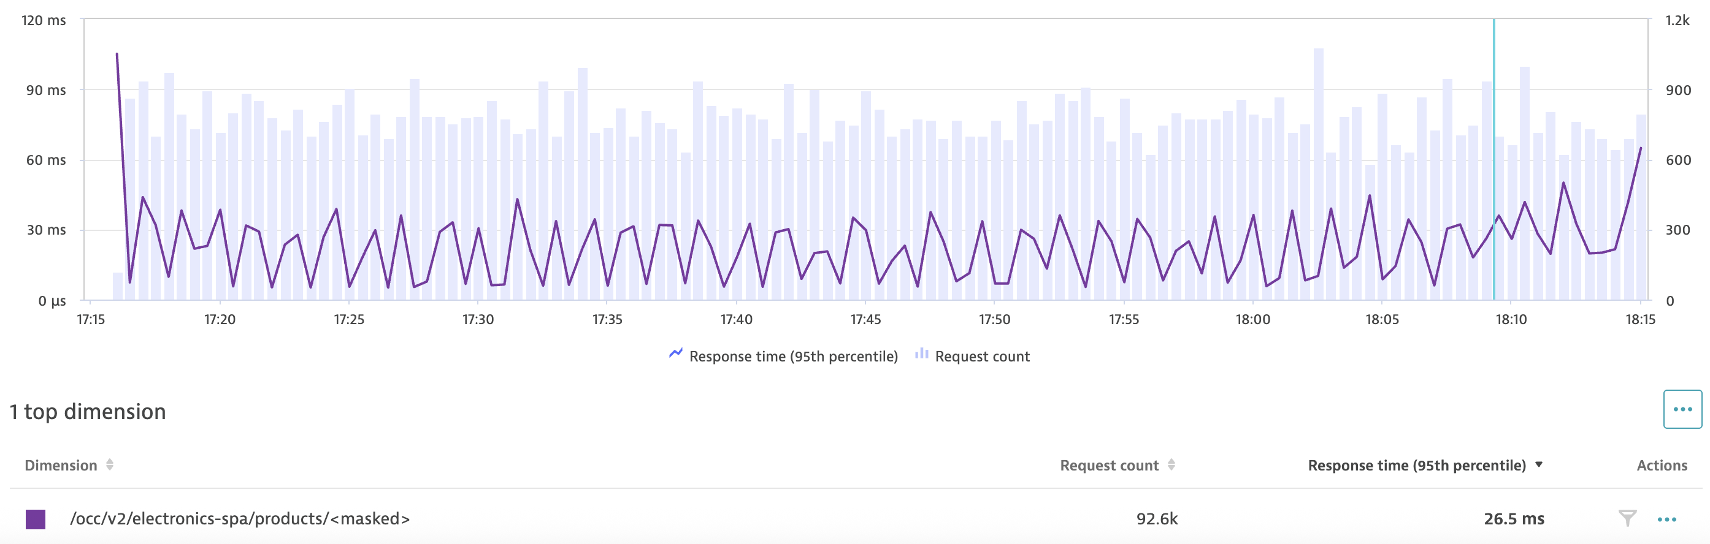Screen dimensions: 1710x544
Task: Toggle Request count series legend label
Action: (982, 357)
